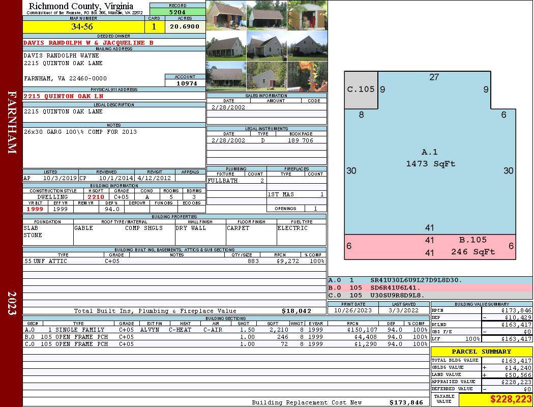Click the physical address 2215 Quinton Oak Ln
Image resolution: width=534 pixels, height=407 pixels.
(64, 96)
